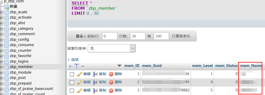Viewport: 265px width, 95px height.
Task: Open the zbp_comment table
Action: point(22,34)
